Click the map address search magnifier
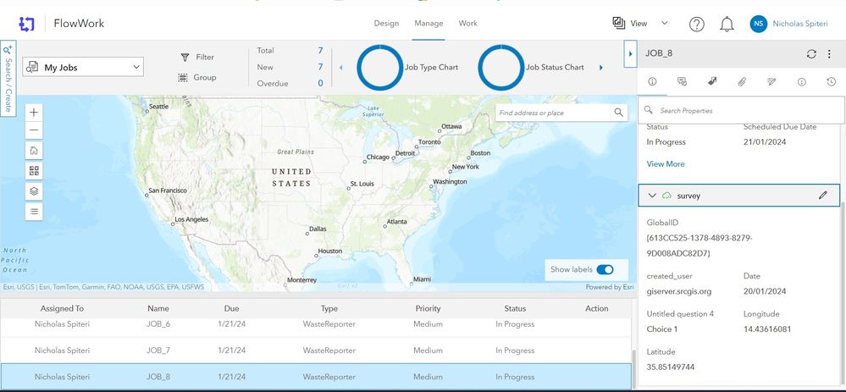Screen dimensions: 846x392 (618, 113)
